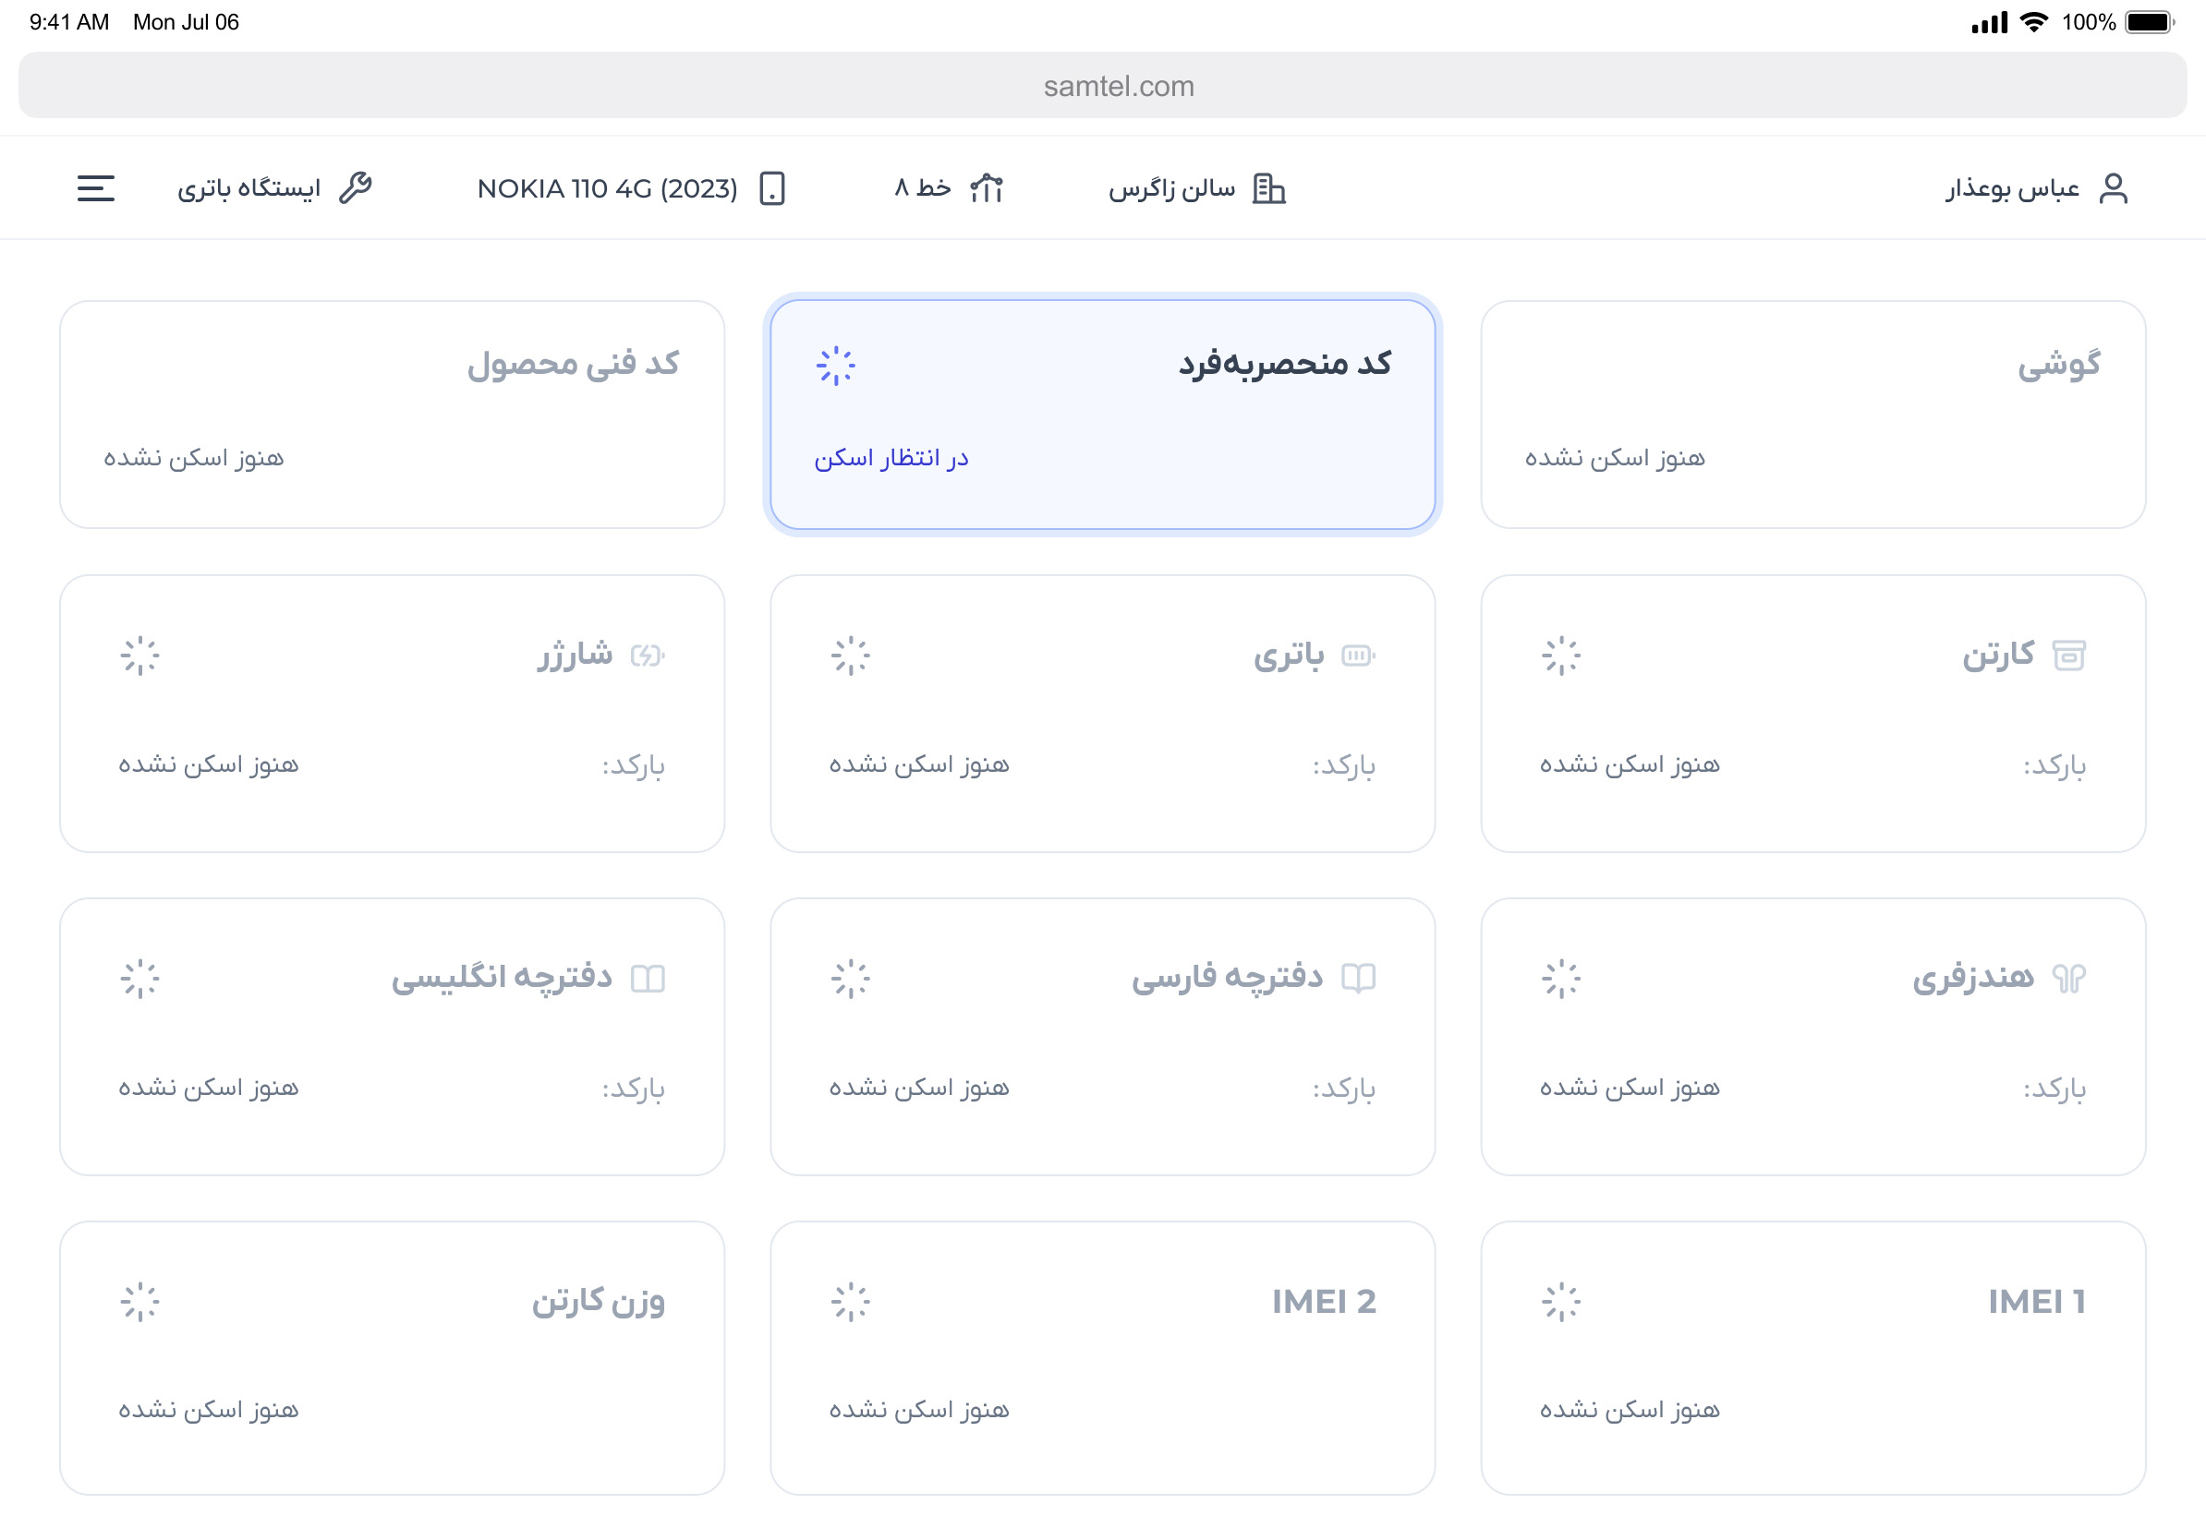This screenshot has width=2206, height=1540.
Task: Open the IMEI 2 scan card
Action: click(x=1102, y=1356)
